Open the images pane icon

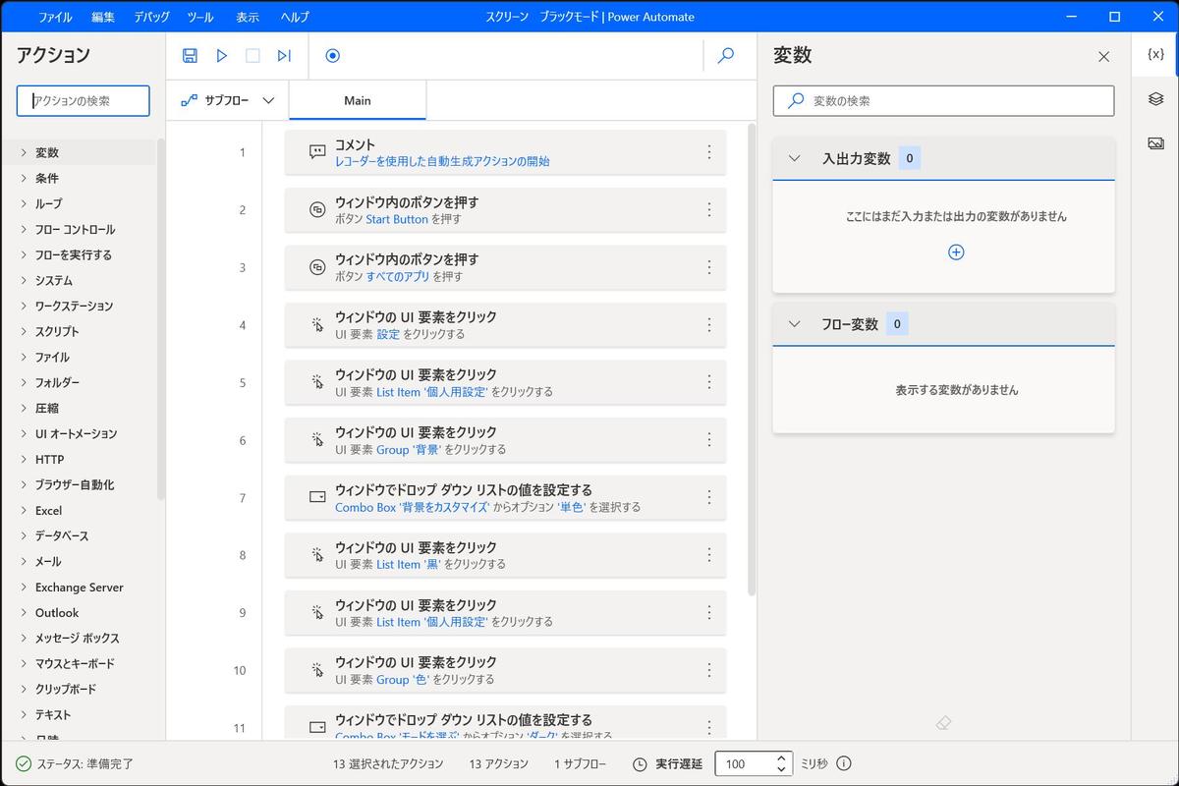pyautogui.click(x=1155, y=143)
